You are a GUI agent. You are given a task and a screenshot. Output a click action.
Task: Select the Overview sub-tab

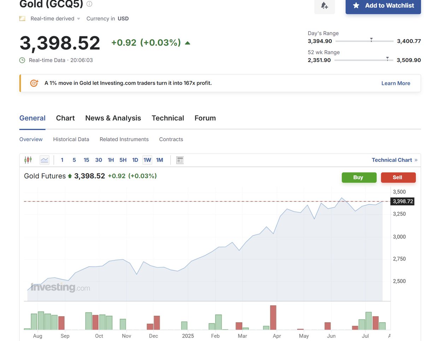[x=31, y=139]
